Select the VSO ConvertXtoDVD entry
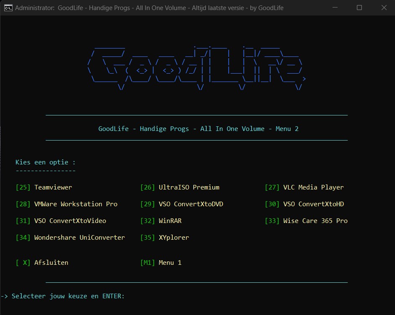The width and height of the screenshot is (395, 315). pos(191,204)
